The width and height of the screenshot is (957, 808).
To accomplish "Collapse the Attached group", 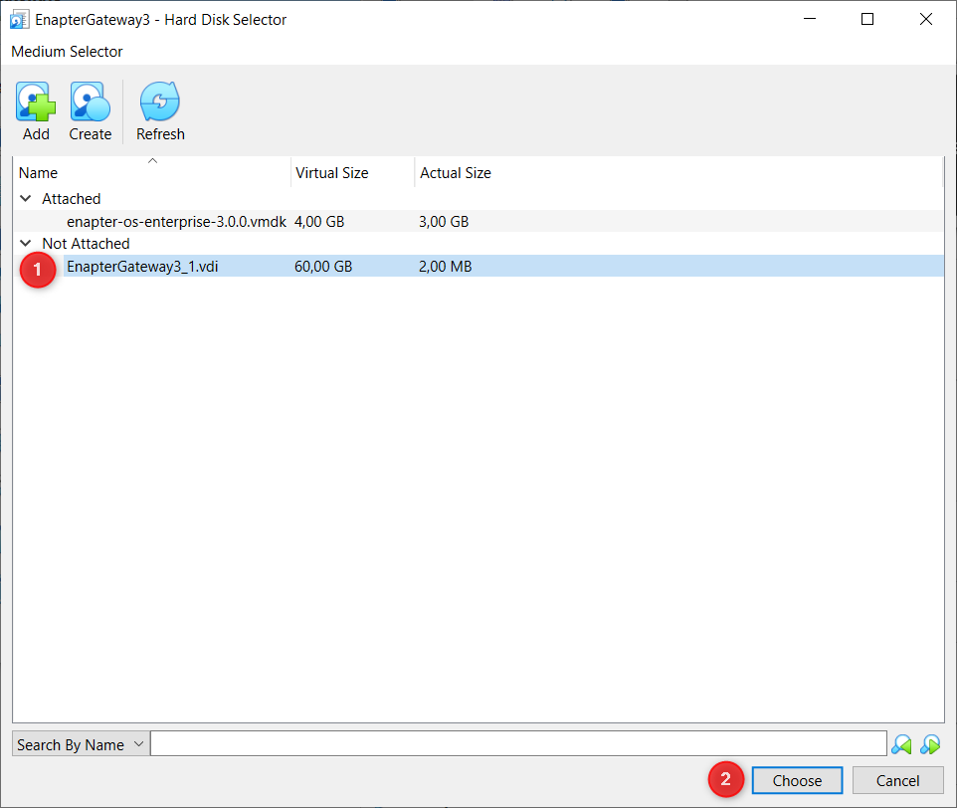I will pyautogui.click(x=25, y=198).
